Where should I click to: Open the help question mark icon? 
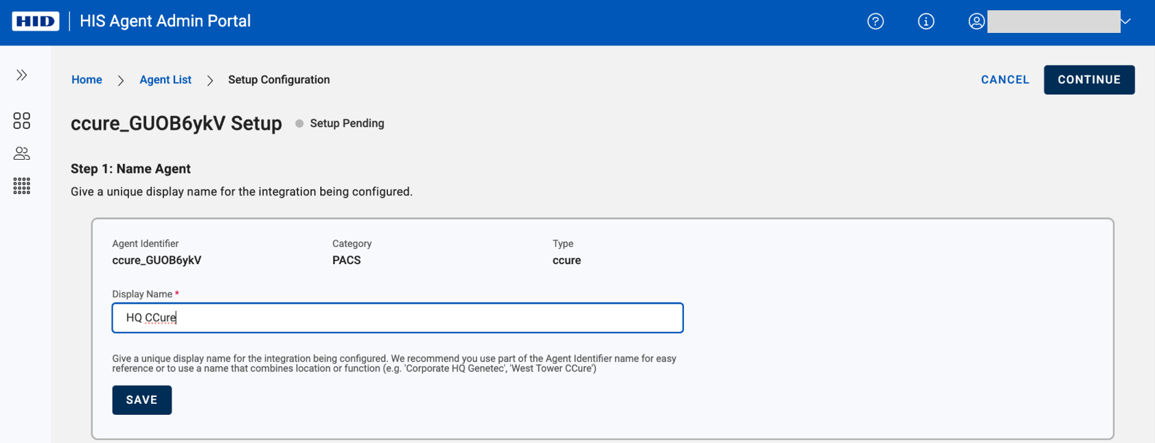(x=875, y=21)
